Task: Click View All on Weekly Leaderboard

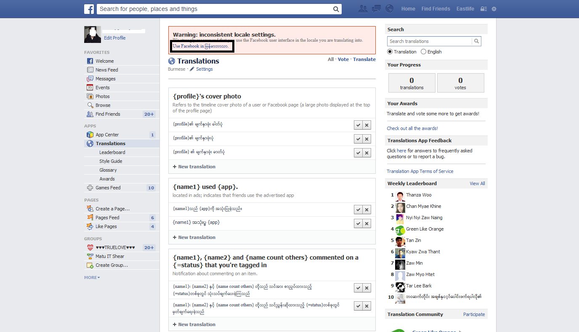Action: click(477, 183)
